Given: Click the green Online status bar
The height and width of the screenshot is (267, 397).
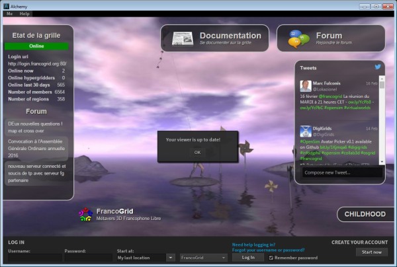Looking at the screenshot, I should (x=36, y=46).
